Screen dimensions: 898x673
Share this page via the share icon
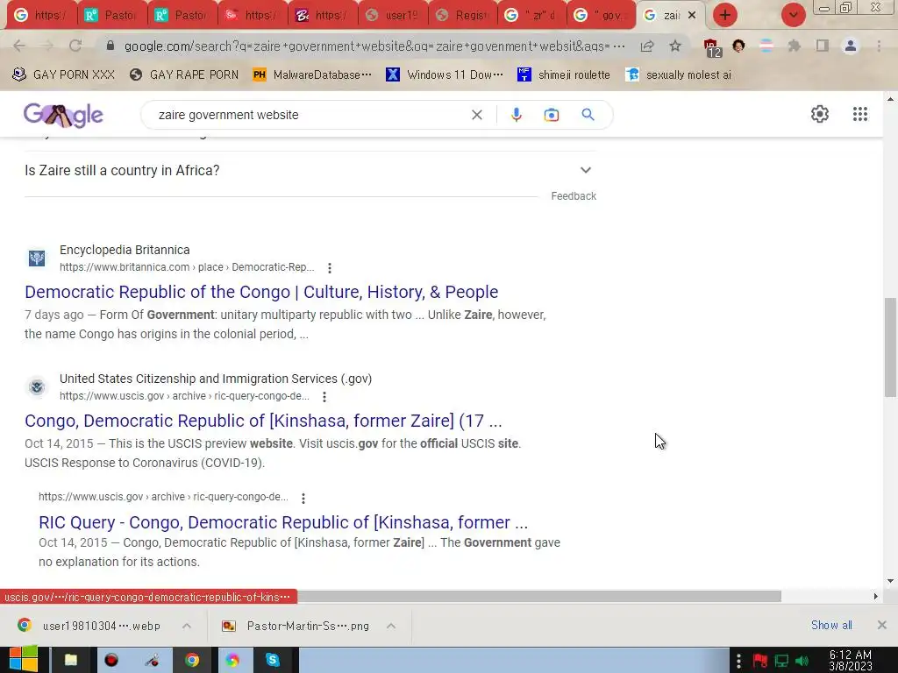tap(647, 46)
